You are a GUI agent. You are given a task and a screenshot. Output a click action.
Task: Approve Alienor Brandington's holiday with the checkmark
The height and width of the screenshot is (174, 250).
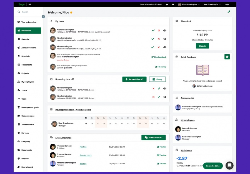[x=153, y=31]
